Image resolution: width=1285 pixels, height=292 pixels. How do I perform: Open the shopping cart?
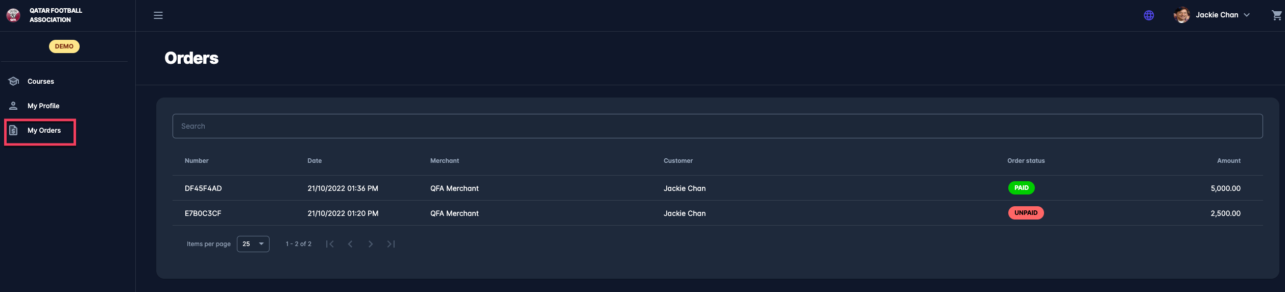tap(1276, 15)
